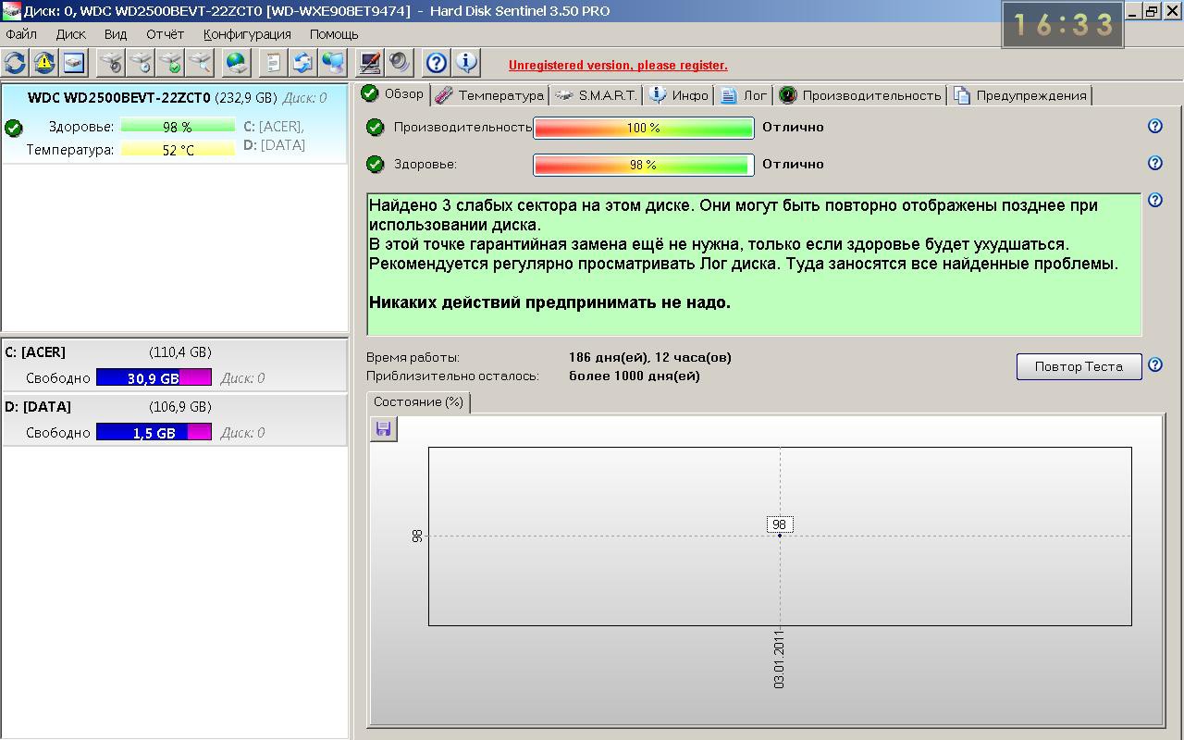Open the Отчёт menu
1184x740 pixels.
(x=166, y=34)
